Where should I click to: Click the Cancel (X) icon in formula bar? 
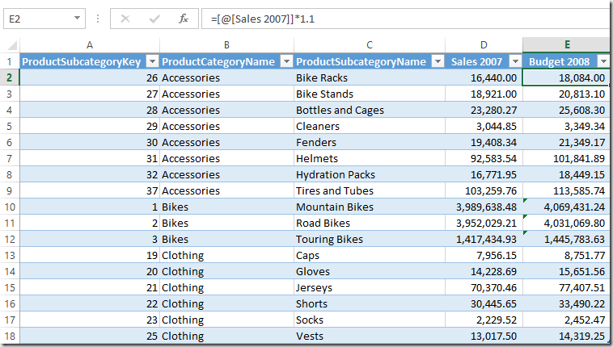(125, 19)
